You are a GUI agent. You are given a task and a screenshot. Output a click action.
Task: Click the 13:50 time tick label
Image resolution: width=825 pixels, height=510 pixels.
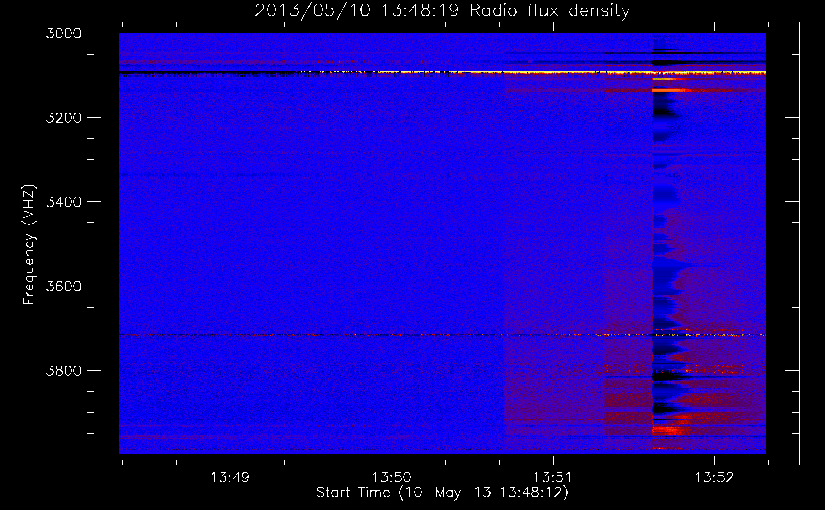(x=392, y=477)
